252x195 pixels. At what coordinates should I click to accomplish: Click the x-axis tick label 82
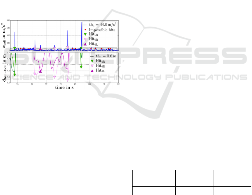pyautogui.click(x=119, y=84)
